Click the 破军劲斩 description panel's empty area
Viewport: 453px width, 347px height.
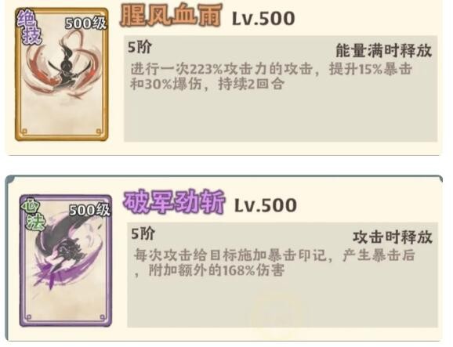point(283,303)
